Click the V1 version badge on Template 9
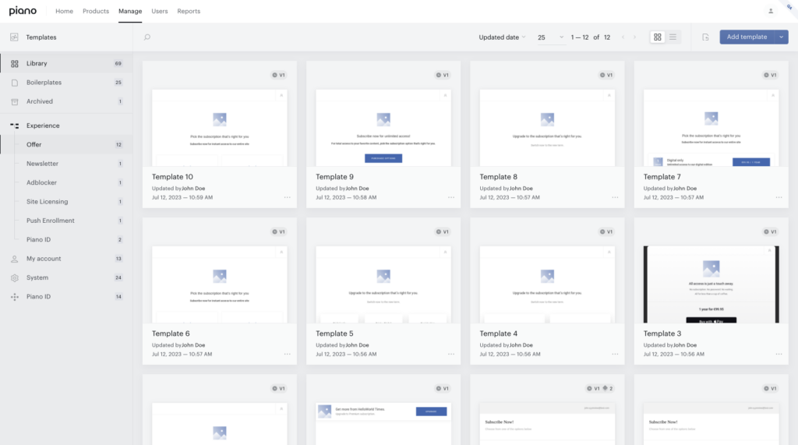The image size is (798, 445). pyautogui.click(x=443, y=75)
